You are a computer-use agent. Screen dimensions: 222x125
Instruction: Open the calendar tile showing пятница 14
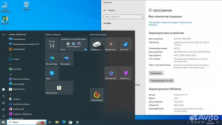click(x=52, y=44)
